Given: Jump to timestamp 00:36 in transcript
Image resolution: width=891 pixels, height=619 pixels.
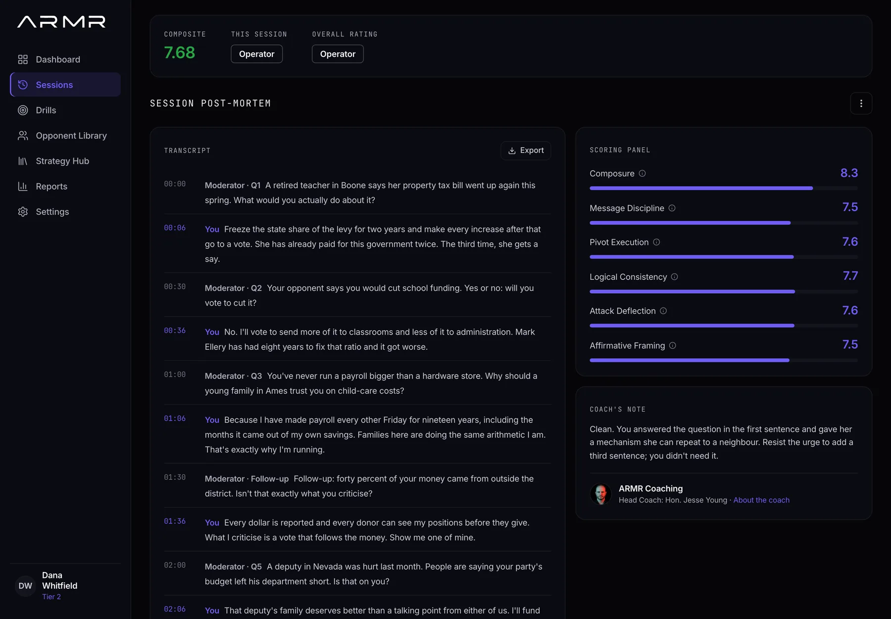Looking at the screenshot, I should [x=175, y=330].
